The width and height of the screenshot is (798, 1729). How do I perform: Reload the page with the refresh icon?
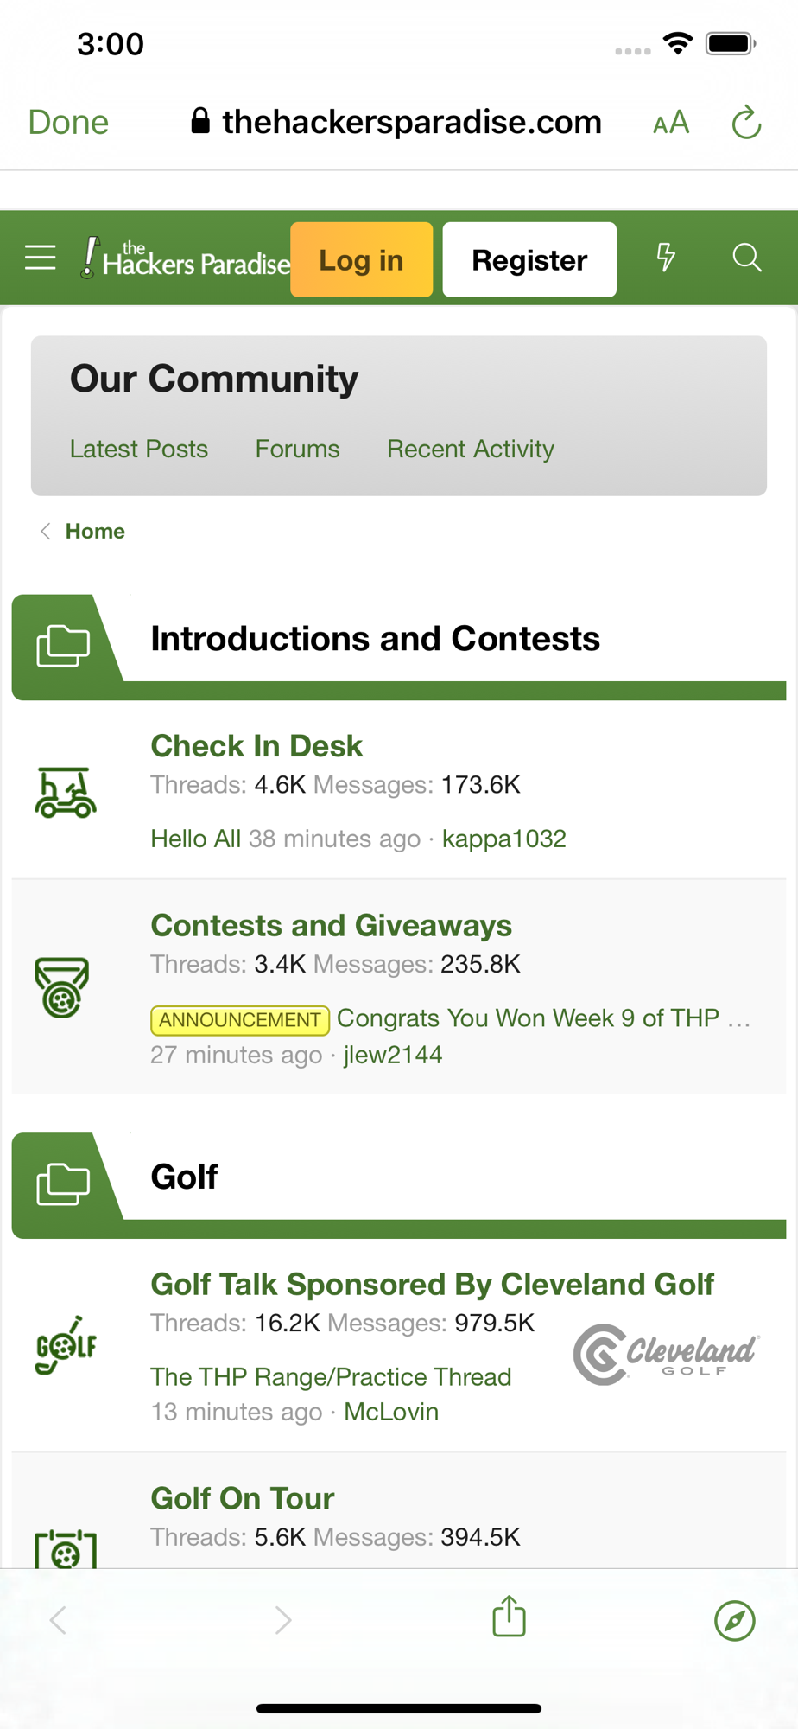pyautogui.click(x=746, y=123)
